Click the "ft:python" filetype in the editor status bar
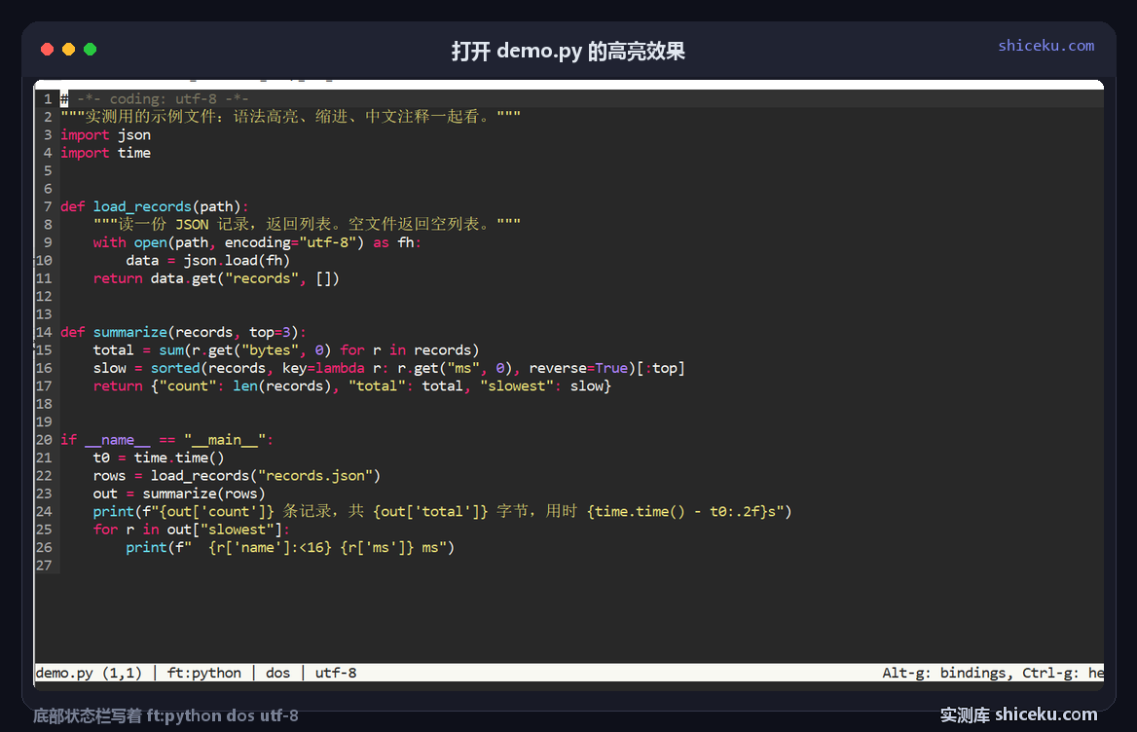The height and width of the screenshot is (732, 1137). tap(203, 673)
